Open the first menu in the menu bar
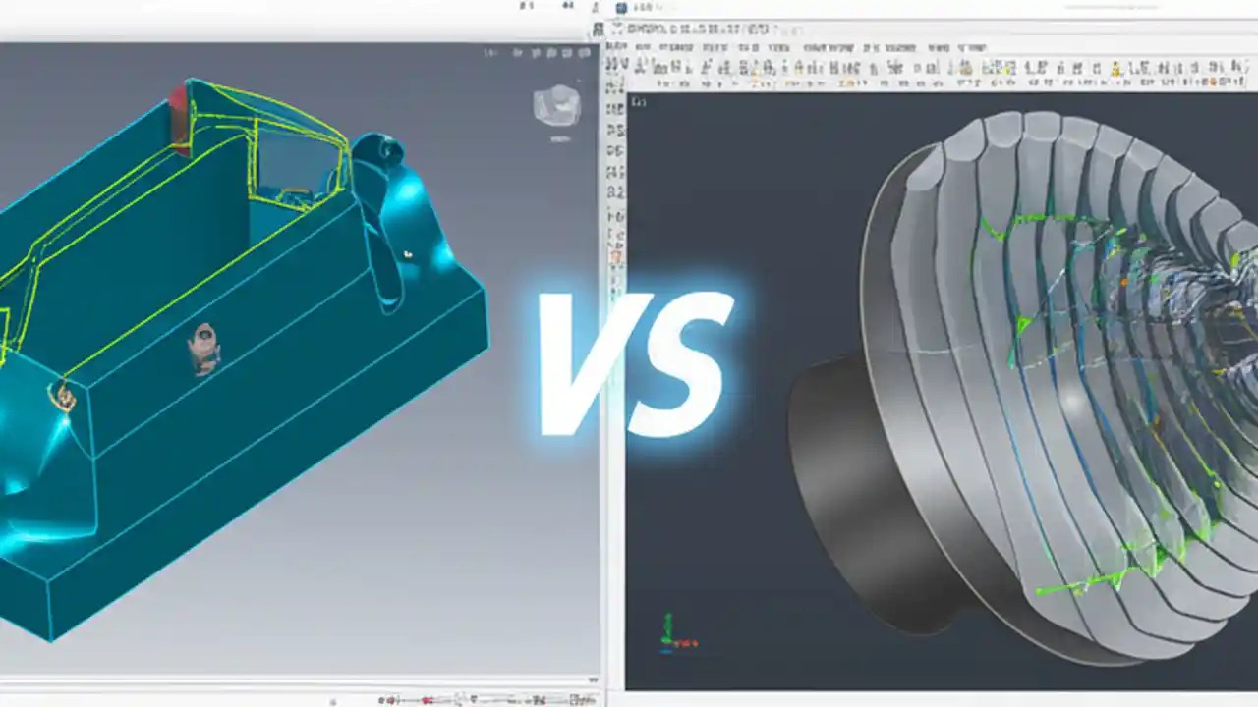The width and height of the screenshot is (1258, 707). 611,46
